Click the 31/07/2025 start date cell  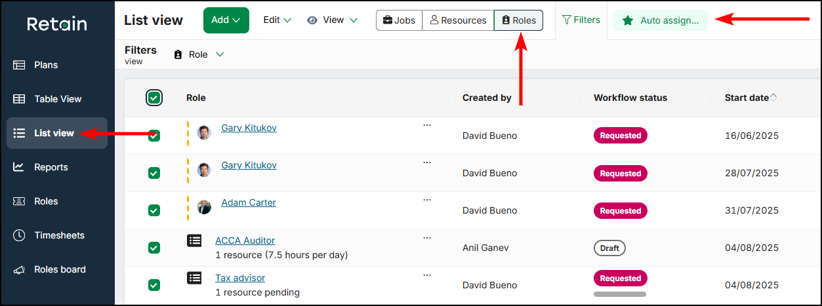[752, 210]
